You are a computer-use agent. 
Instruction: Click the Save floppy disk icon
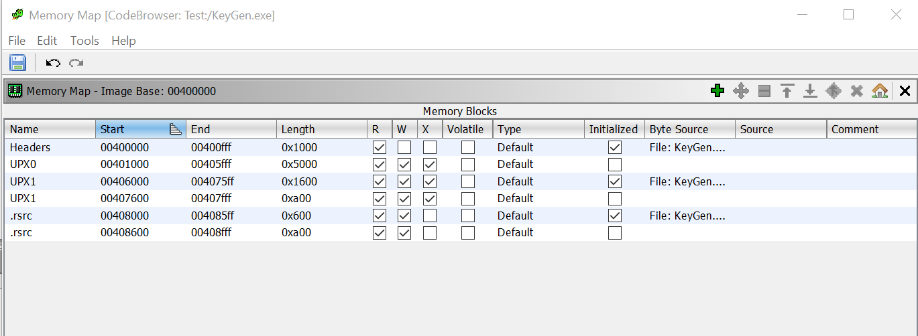[x=17, y=62]
